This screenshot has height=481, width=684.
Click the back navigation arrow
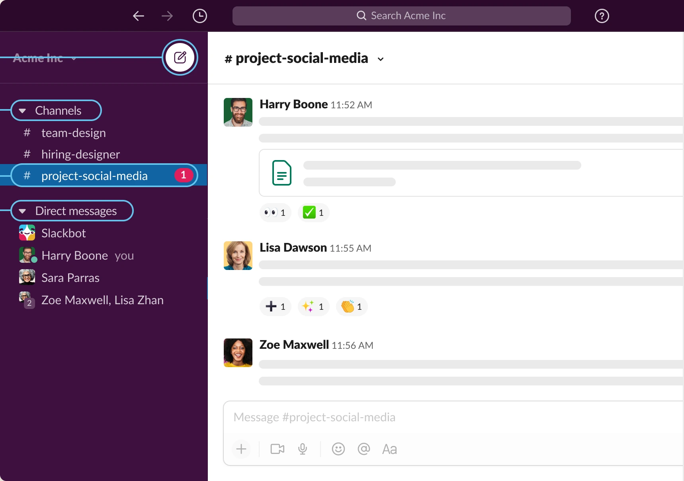(x=139, y=16)
